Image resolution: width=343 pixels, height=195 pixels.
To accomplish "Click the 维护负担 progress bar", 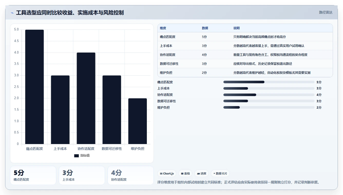I will tap(269, 108).
